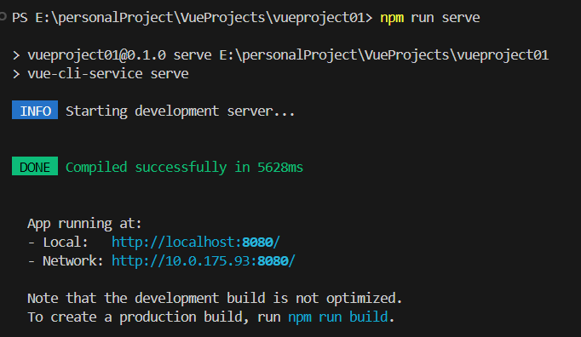581x337 pixels.
Task: Click the PS prompt path text
Action: click(192, 18)
